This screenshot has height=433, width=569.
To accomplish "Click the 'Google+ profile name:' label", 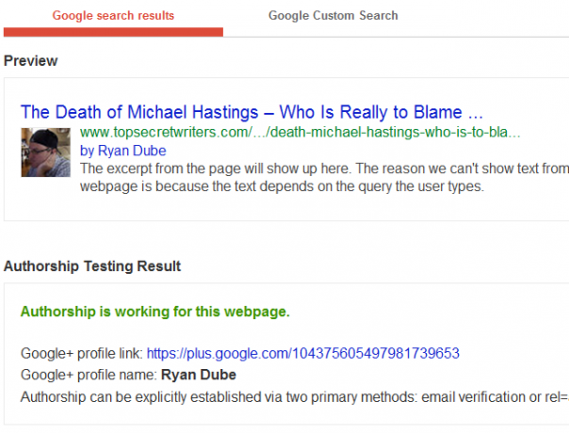I will click(89, 375).
